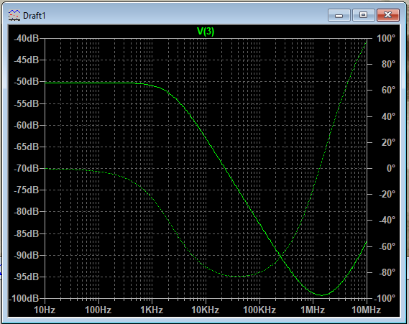Click the -85dB magnitude axis label
This screenshot has height=324, width=409.
(26, 233)
